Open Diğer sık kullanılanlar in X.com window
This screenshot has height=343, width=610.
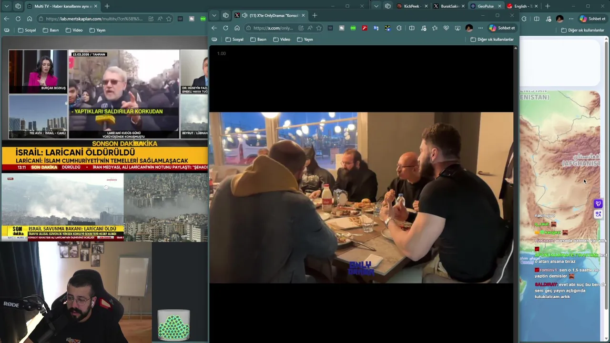click(492, 40)
